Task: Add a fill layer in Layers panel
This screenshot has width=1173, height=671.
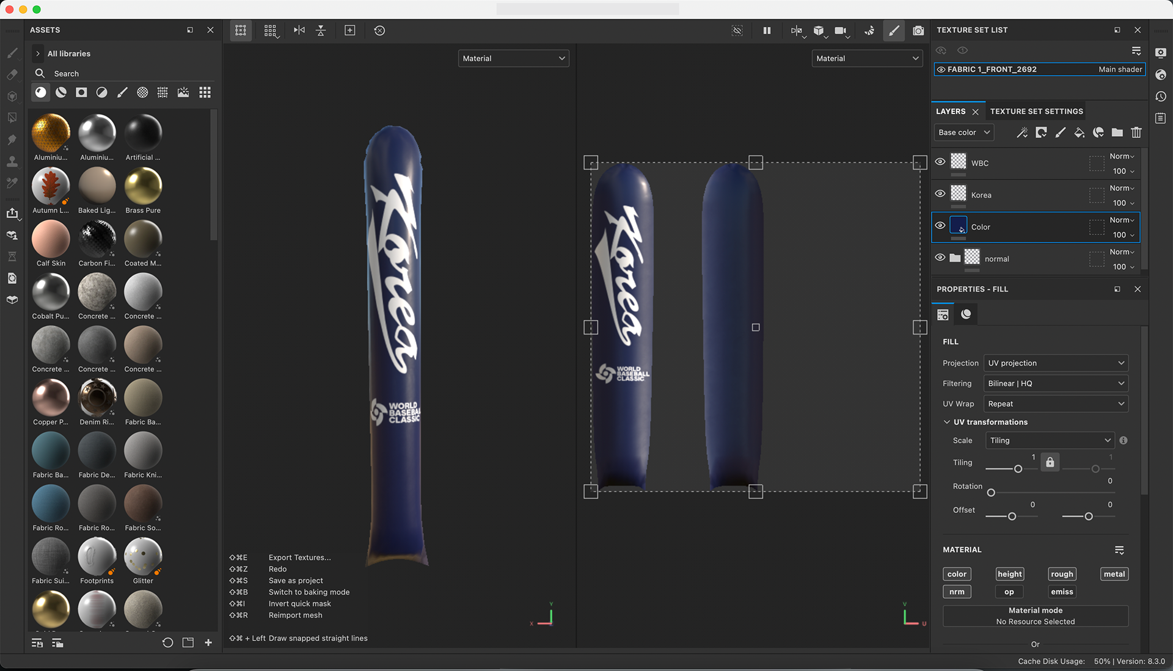Action: [x=1079, y=132]
